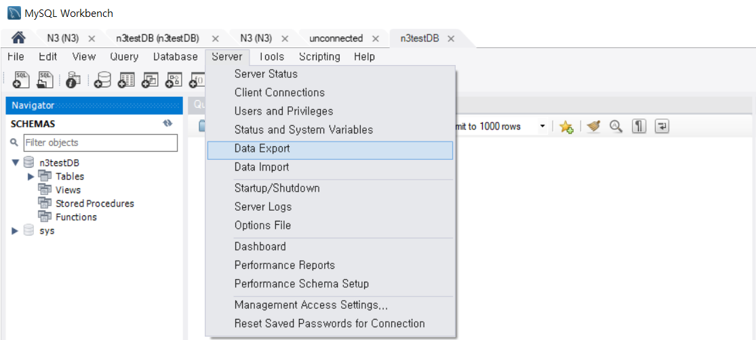Viewport: 756px width, 340px height.
Task: Close the n3testDB (n3testDB) tab
Action: point(216,39)
